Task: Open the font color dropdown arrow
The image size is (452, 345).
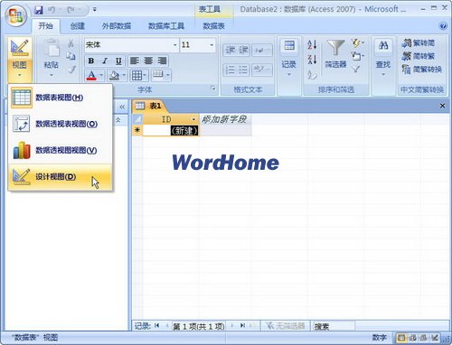Action: pos(101,75)
